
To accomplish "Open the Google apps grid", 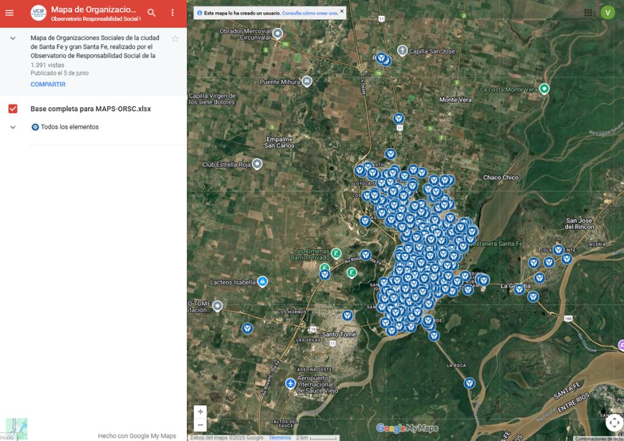I will [x=588, y=13].
